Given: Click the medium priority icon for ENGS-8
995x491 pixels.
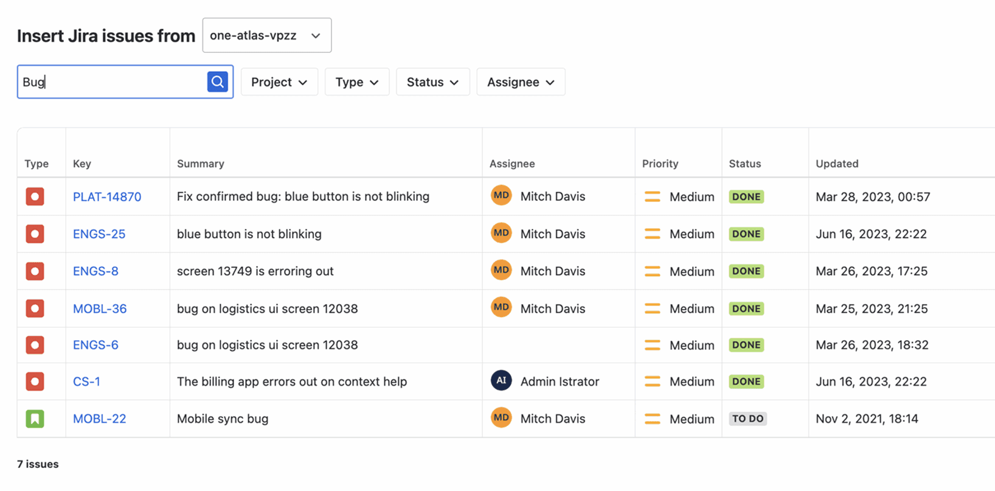Looking at the screenshot, I should point(652,271).
